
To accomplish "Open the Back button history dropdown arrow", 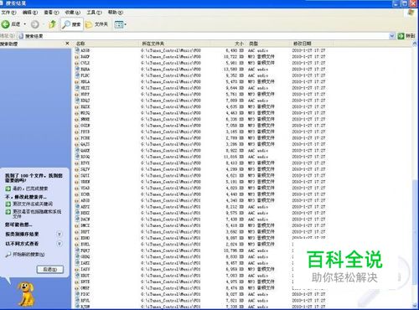I will coord(25,24).
